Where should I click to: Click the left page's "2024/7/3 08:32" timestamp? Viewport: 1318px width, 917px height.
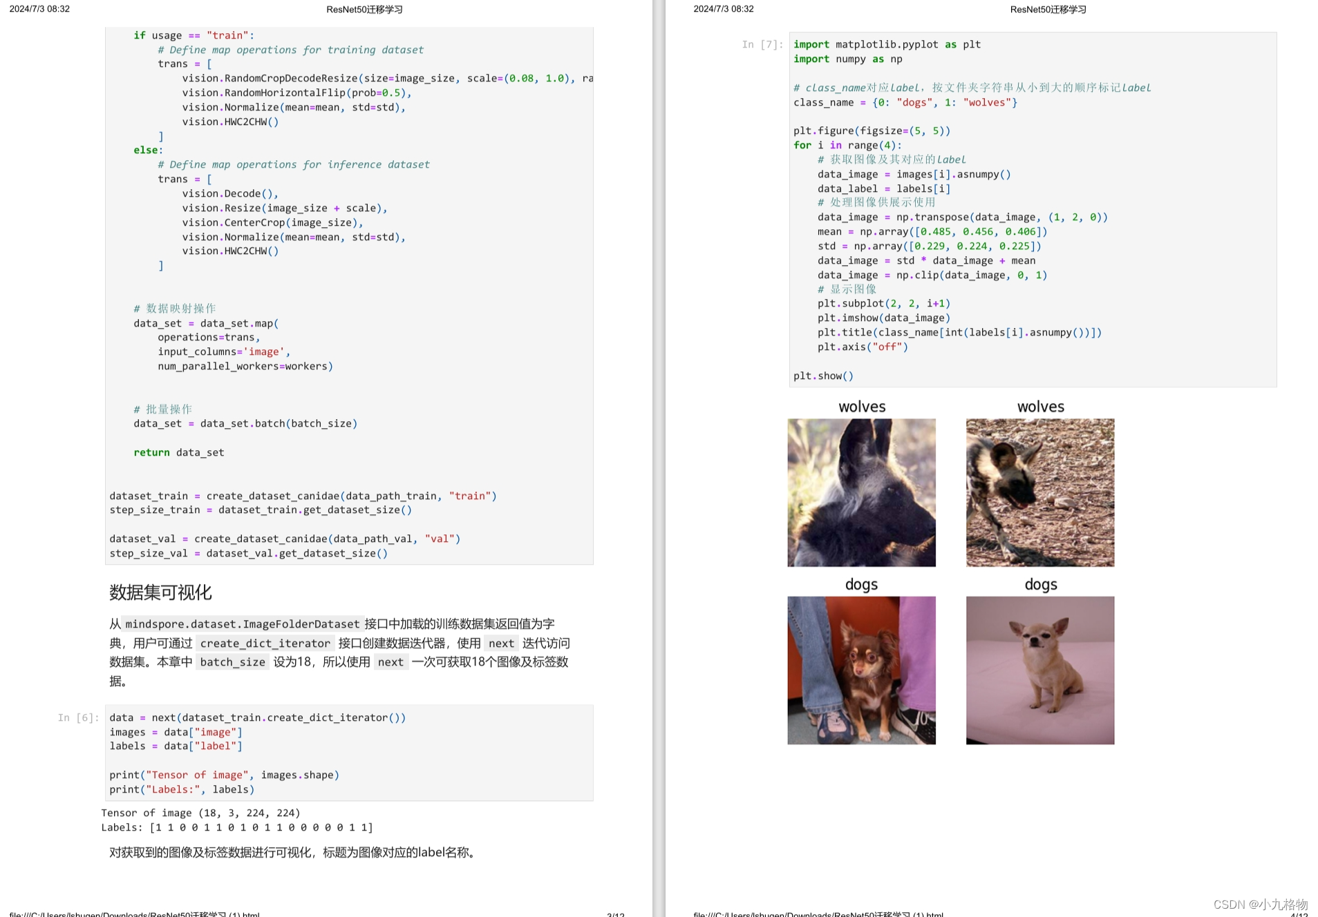click(39, 9)
